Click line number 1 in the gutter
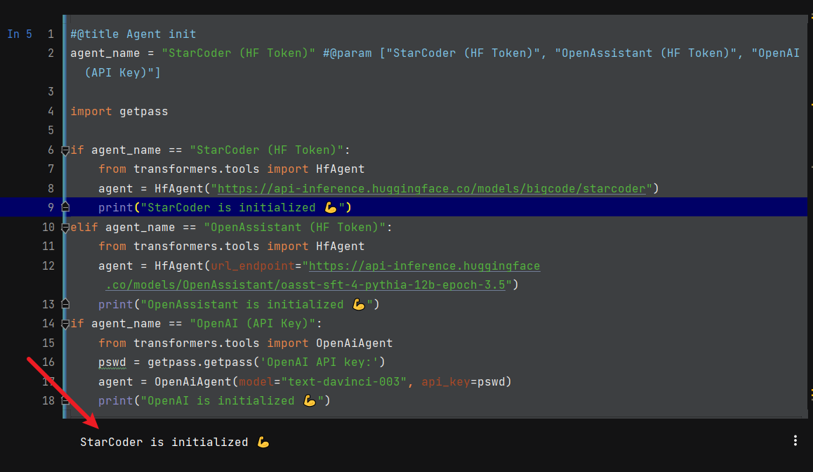Viewport: 813px width, 472px height. click(51, 34)
